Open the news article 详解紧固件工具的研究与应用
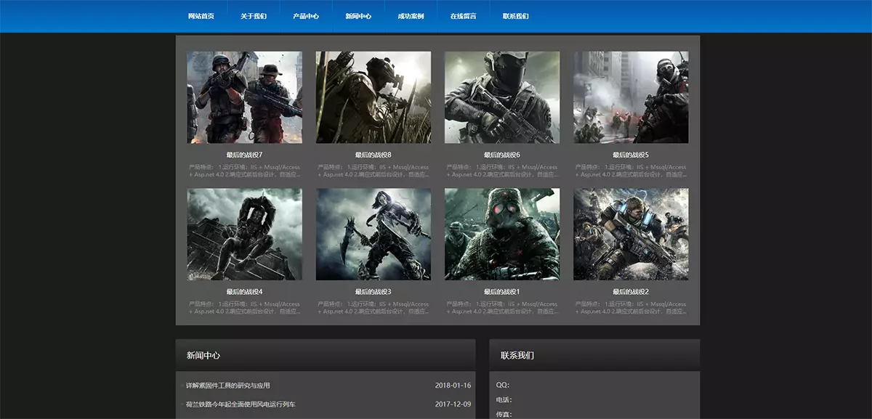 click(228, 386)
